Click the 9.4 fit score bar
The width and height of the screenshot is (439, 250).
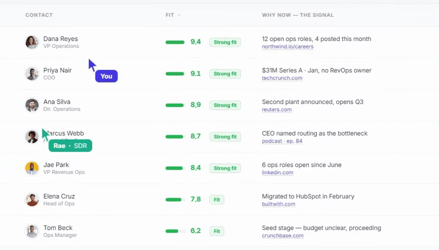(x=175, y=42)
